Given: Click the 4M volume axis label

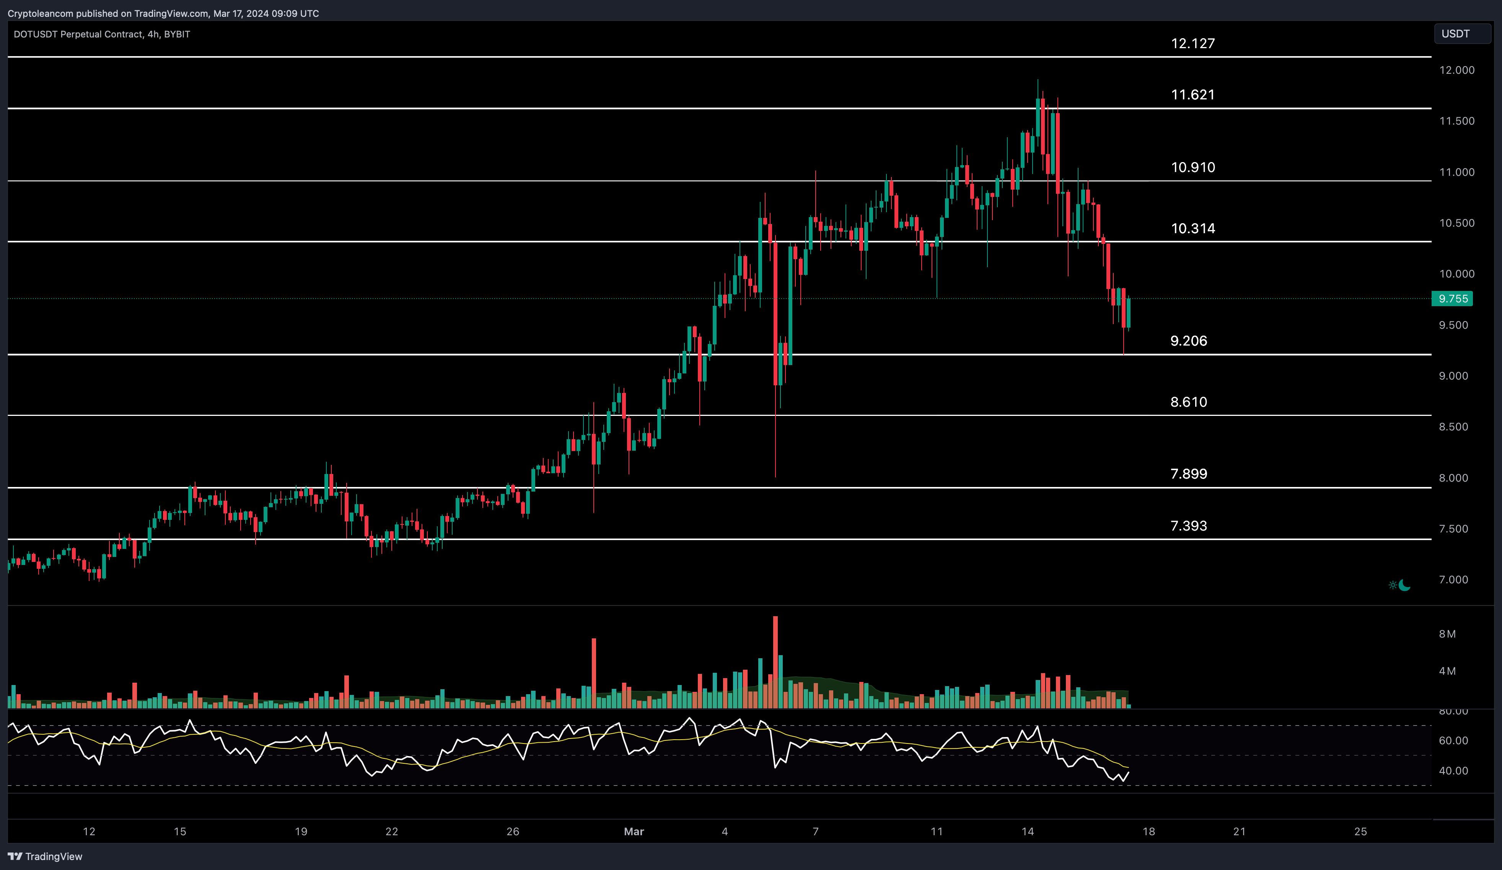Looking at the screenshot, I should click(x=1447, y=671).
